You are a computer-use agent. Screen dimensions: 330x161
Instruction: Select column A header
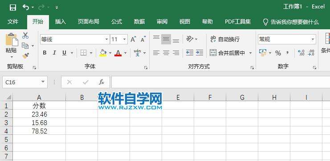[39, 97]
